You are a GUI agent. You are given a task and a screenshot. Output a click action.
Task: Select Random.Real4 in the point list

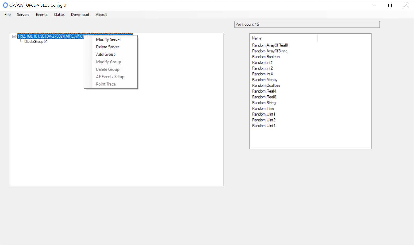click(264, 91)
